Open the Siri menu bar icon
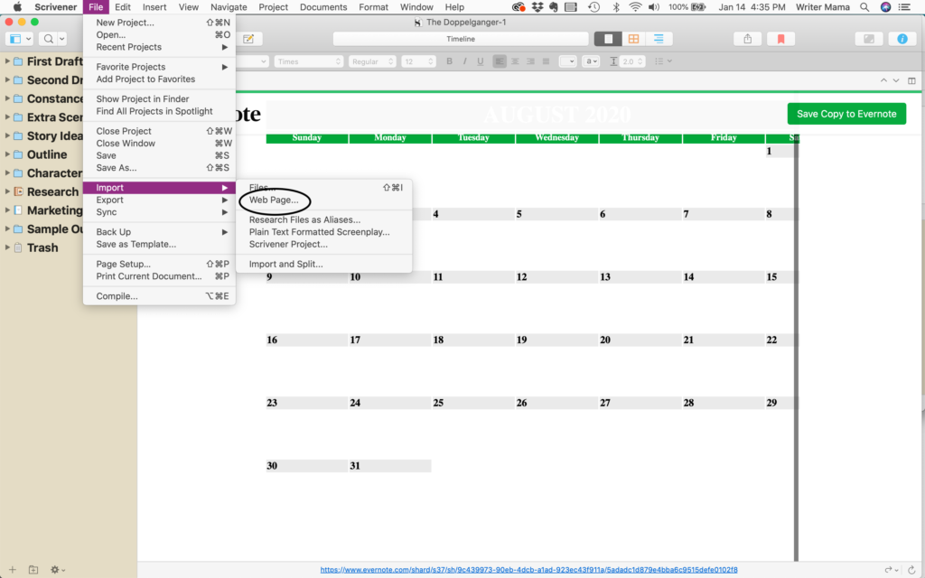Image resolution: width=925 pixels, height=578 pixels. pos(885,7)
